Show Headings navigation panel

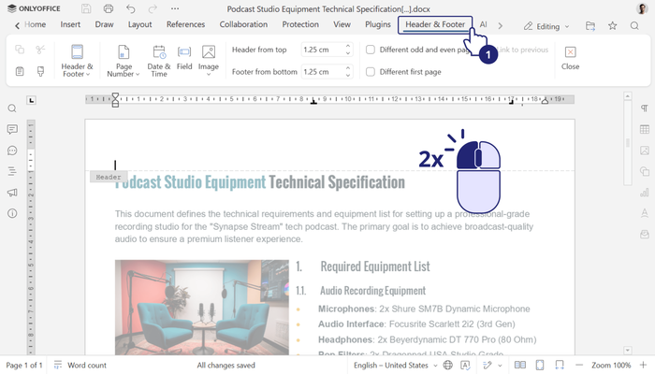pos(12,171)
